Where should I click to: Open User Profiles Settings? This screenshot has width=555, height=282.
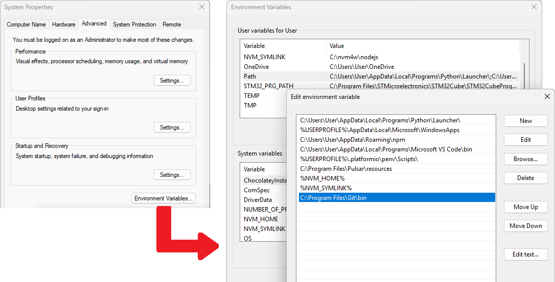click(x=172, y=127)
